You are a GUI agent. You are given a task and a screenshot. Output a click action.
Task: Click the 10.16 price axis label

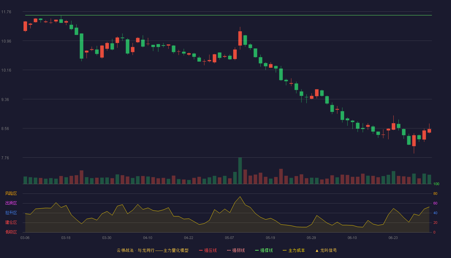[6, 70]
